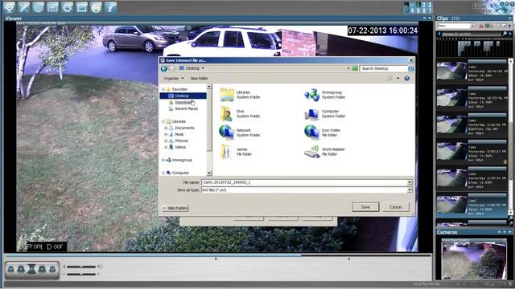
Task: Open the view options dropdown arrow in dialog
Action: pos(398,79)
